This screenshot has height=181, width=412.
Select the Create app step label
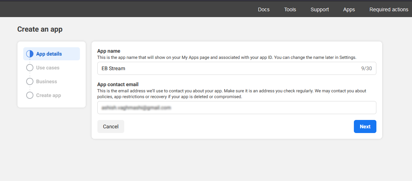[49, 95]
